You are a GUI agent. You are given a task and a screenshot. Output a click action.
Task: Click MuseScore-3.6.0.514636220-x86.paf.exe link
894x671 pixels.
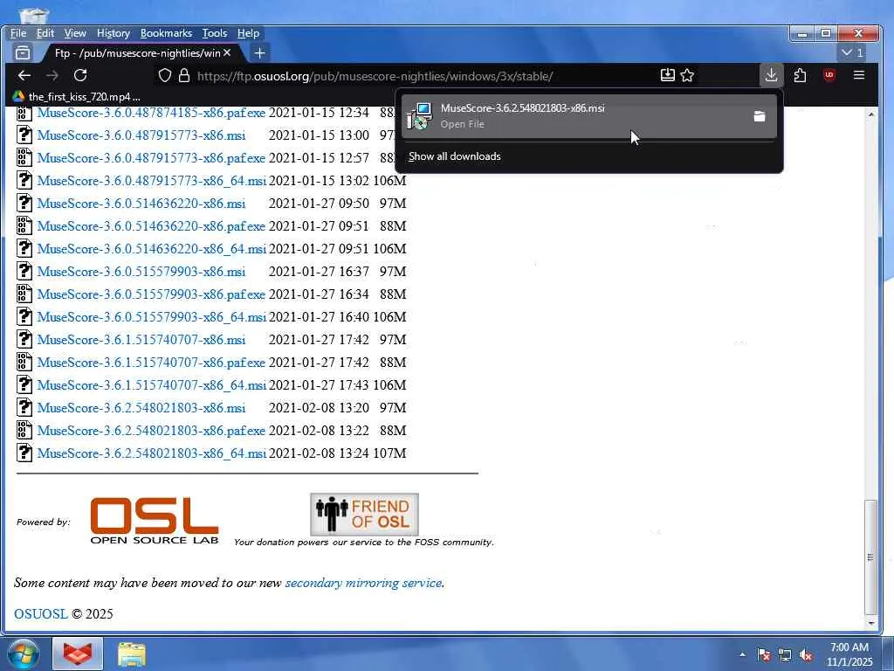coord(151,226)
